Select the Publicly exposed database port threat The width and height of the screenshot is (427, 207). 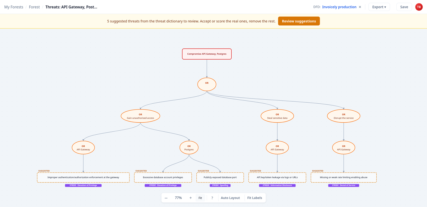pyautogui.click(x=220, y=177)
